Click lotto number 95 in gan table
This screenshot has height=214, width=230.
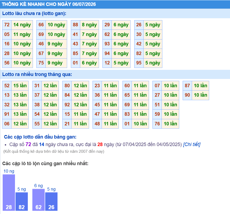tap(139, 63)
